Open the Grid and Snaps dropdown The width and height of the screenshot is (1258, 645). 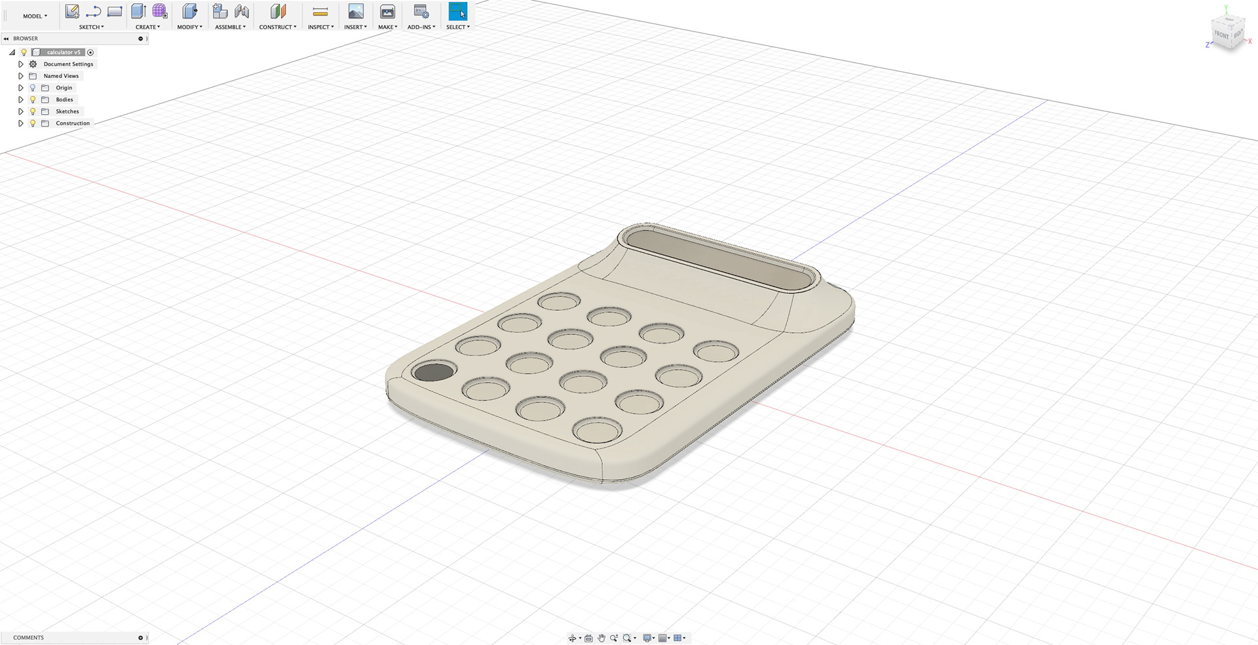(664, 638)
